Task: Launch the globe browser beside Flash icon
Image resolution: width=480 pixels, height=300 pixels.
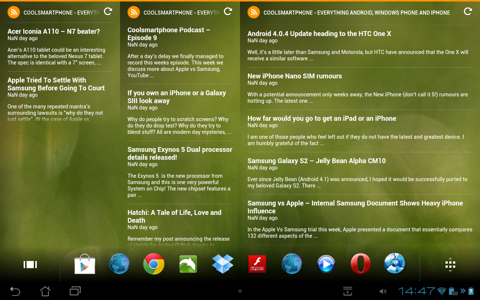Action: point(292,264)
